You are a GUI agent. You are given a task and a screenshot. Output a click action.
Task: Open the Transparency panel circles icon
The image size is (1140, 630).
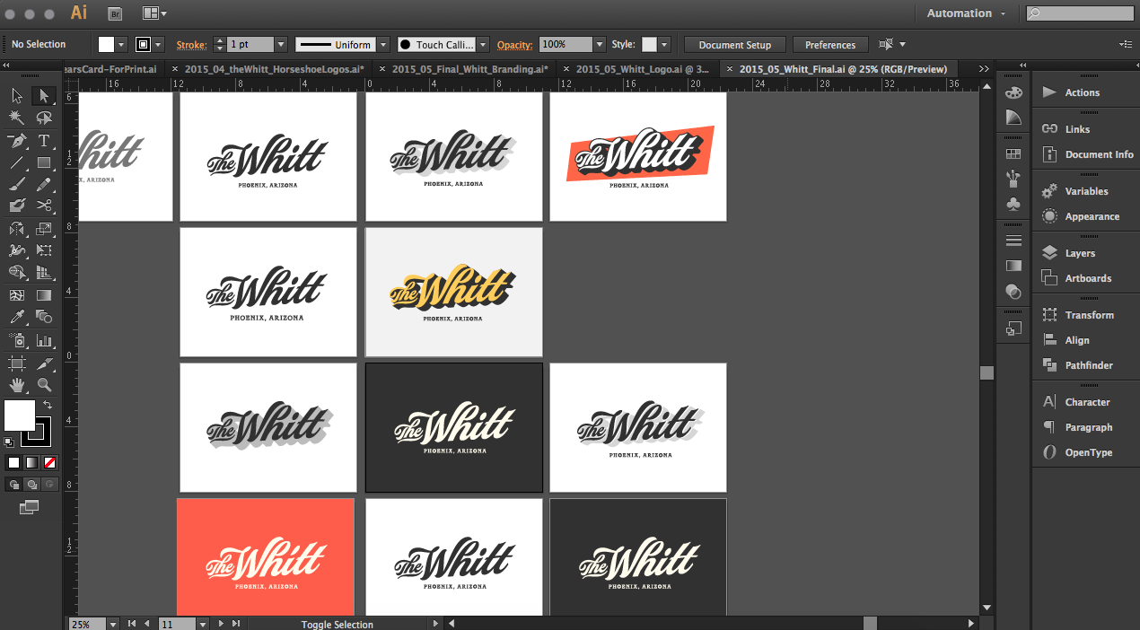(x=1013, y=291)
